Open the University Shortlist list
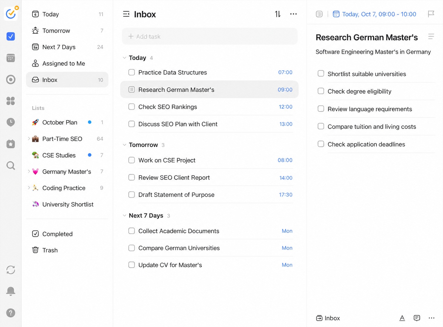 67,204
